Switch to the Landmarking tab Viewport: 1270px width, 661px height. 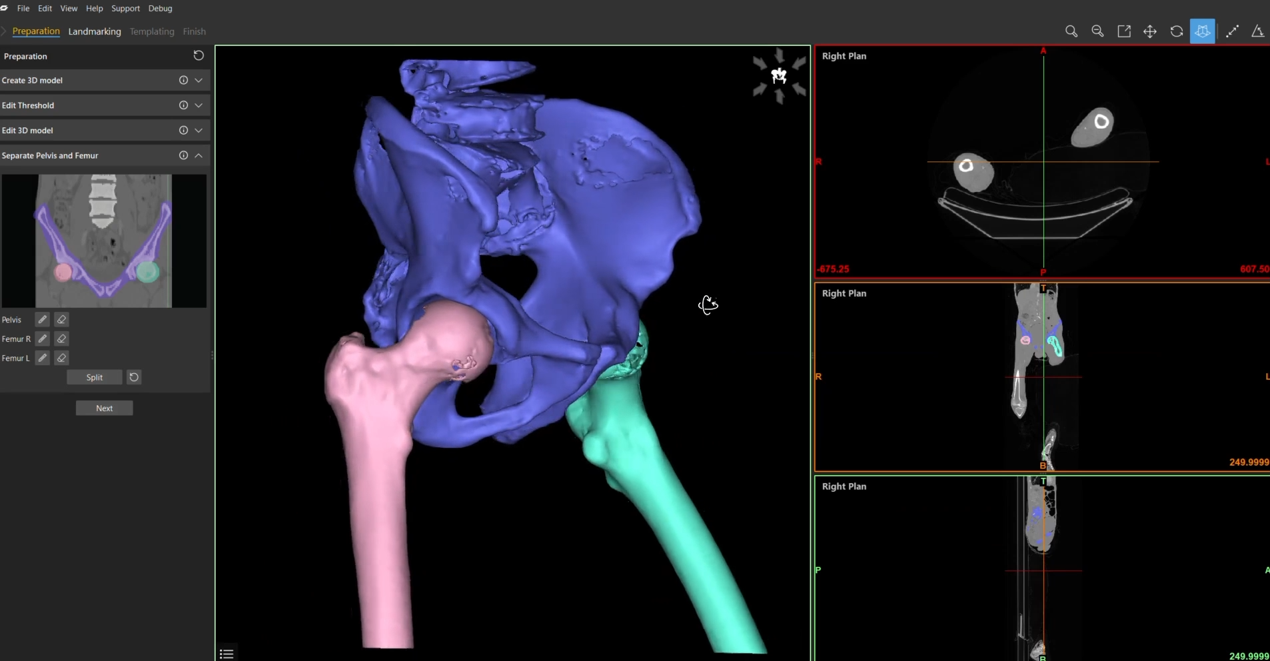pos(95,31)
